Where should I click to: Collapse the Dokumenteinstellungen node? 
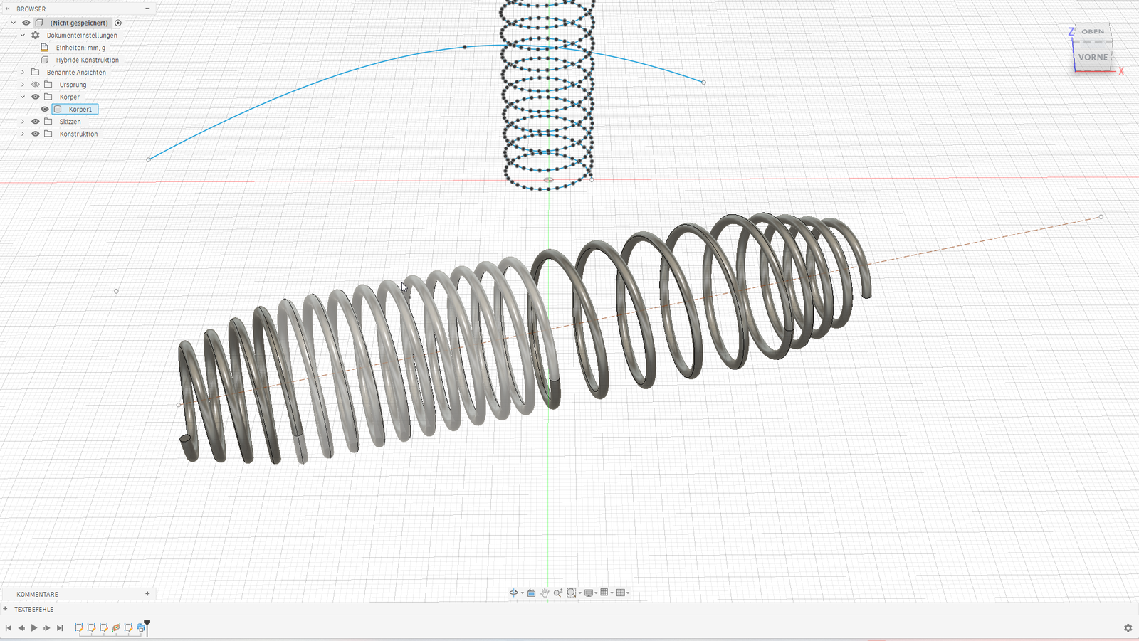pyautogui.click(x=23, y=35)
